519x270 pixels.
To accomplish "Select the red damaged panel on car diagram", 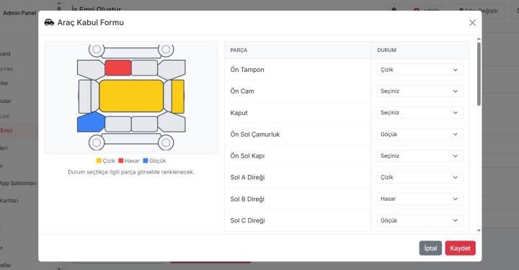I will [118, 68].
